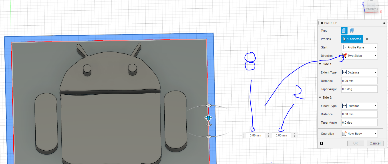Edit the Side 1 Distance value field

pos(359,81)
